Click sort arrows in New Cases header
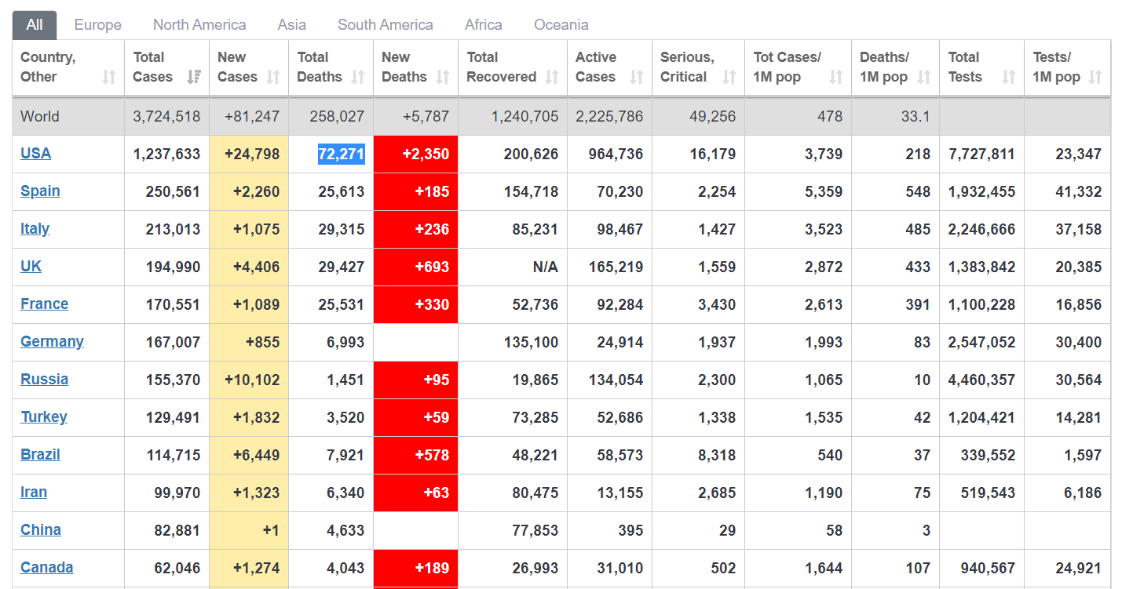The width and height of the screenshot is (1133, 589). pyautogui.click(x=273, y=77)
